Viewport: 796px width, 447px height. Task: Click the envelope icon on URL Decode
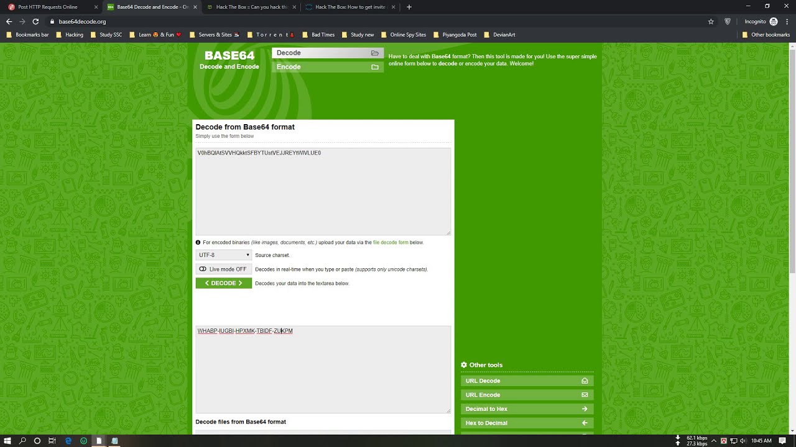pyautogui.click(x=585, y=381)
